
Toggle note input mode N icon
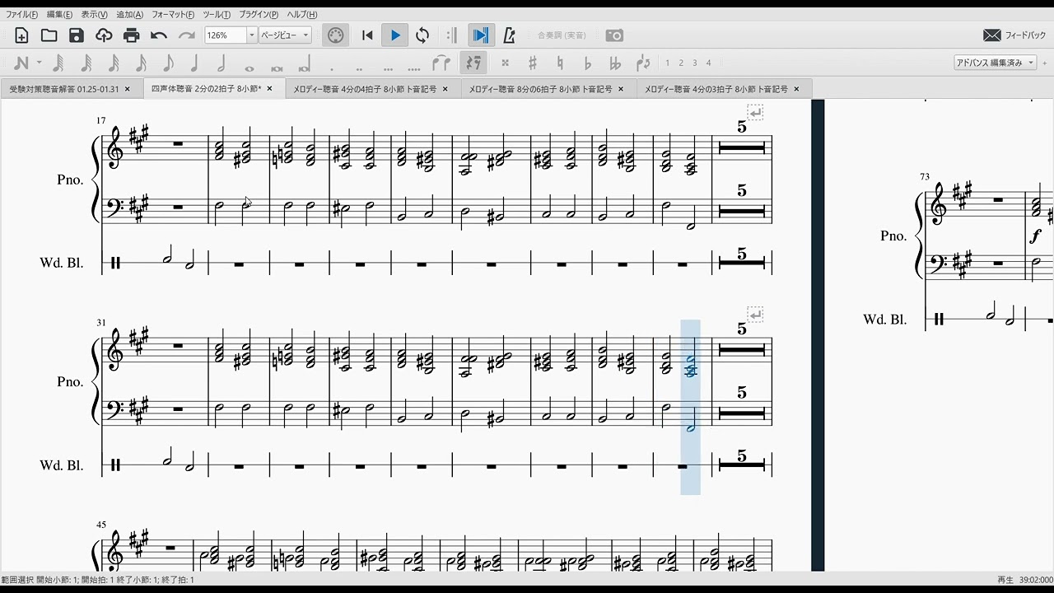point(21,63)
